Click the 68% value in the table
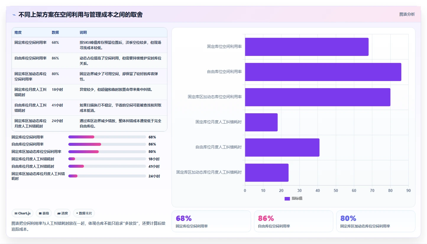This screenshot has height=244, width=427. [55, 43]
